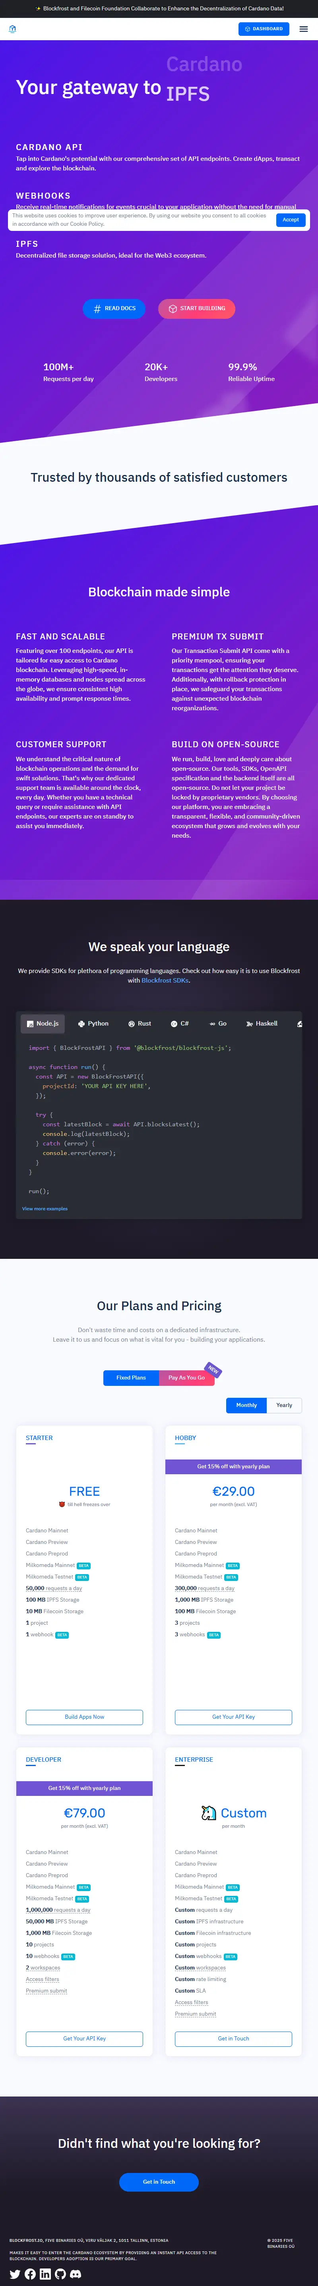Open the Filecoin collaboration announcement banner
The height and width of the screenshot is (2286, 318).
[159, 8]
